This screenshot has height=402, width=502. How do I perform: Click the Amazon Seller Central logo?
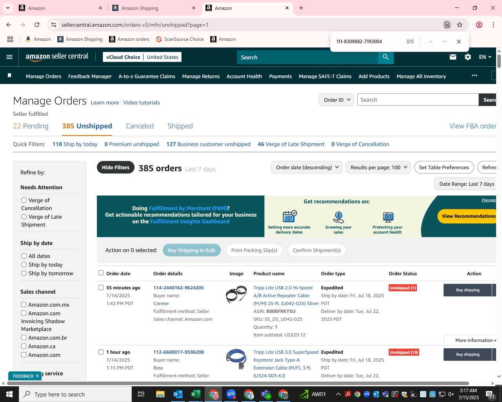[57, 57]
